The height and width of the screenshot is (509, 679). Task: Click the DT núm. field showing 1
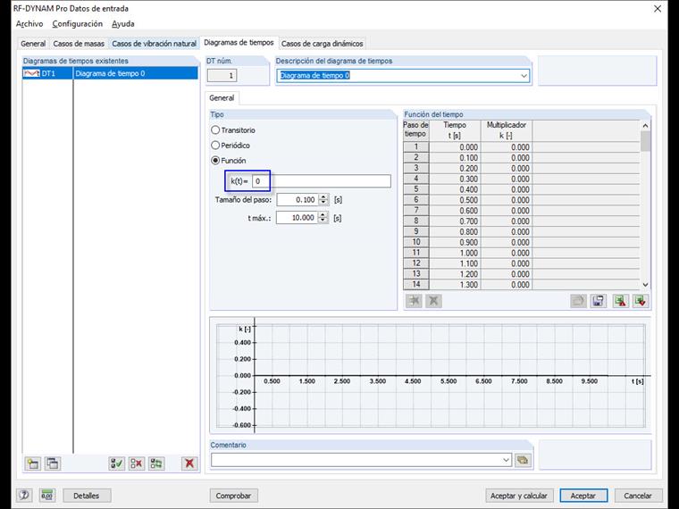point(222,76)
